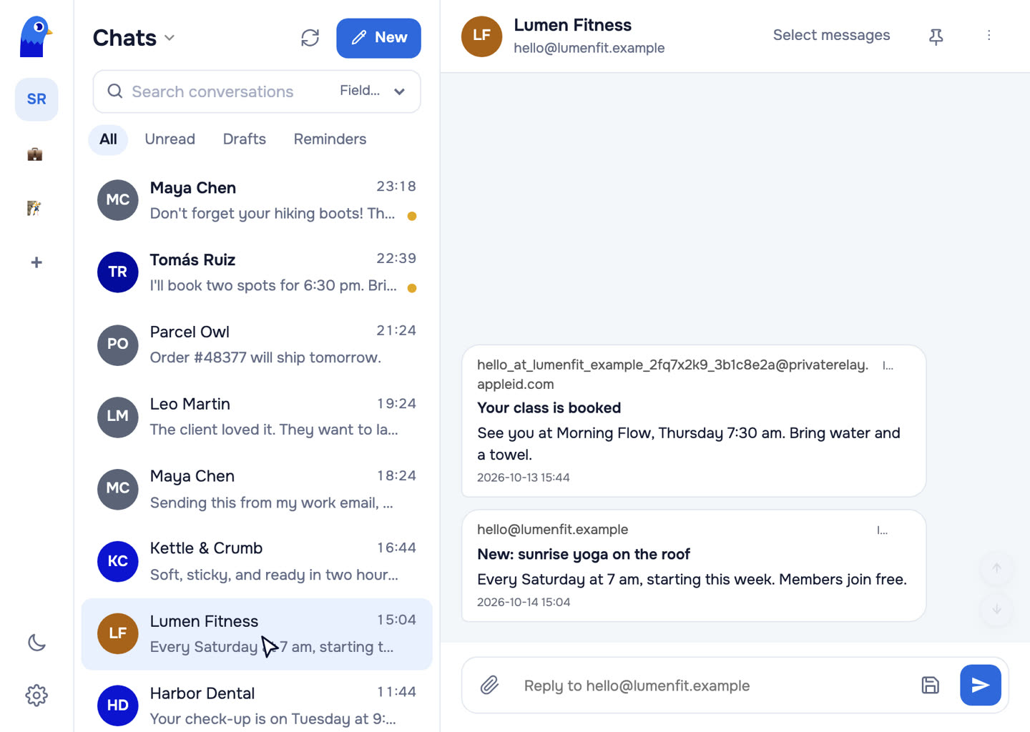
Task: Click the MC avatar at 23:18
Action: point(118,200)
